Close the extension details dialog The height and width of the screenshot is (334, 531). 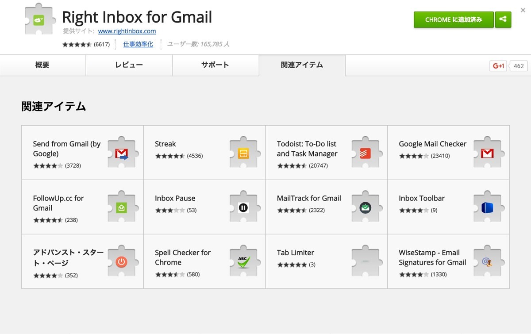point(523,10)
